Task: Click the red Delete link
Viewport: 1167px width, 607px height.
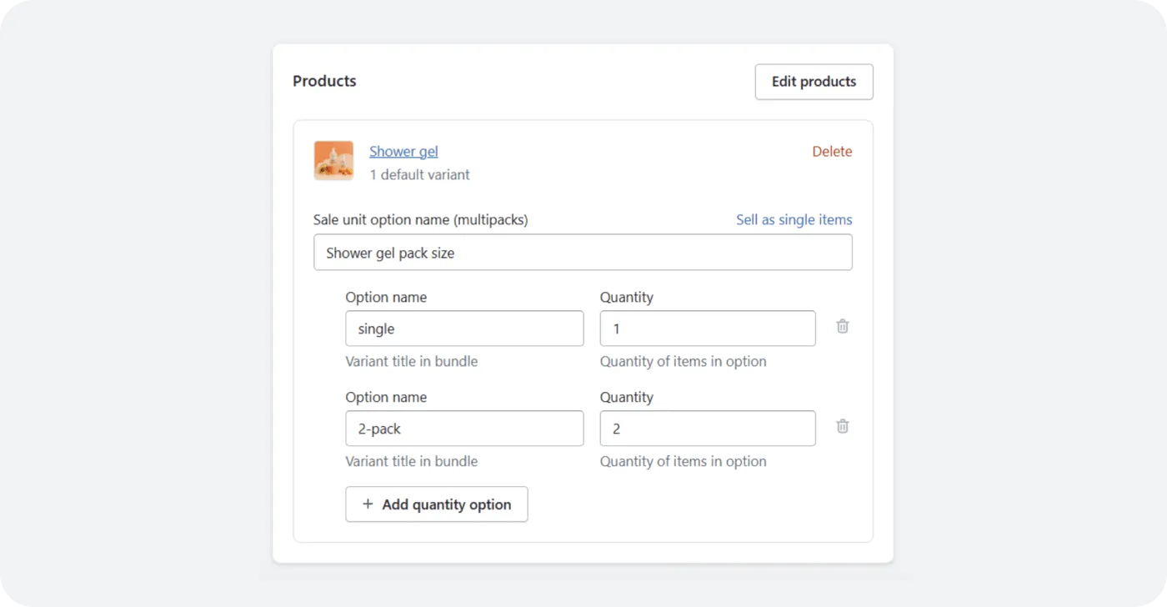Action: click(832, 151)
